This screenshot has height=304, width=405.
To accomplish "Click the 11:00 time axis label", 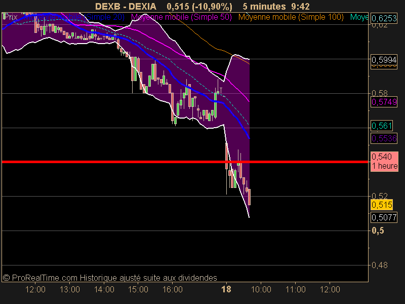I will [x=296, y=289].
